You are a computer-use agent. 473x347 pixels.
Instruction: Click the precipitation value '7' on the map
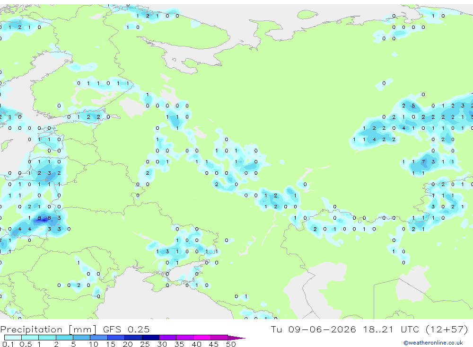point(423,161)
